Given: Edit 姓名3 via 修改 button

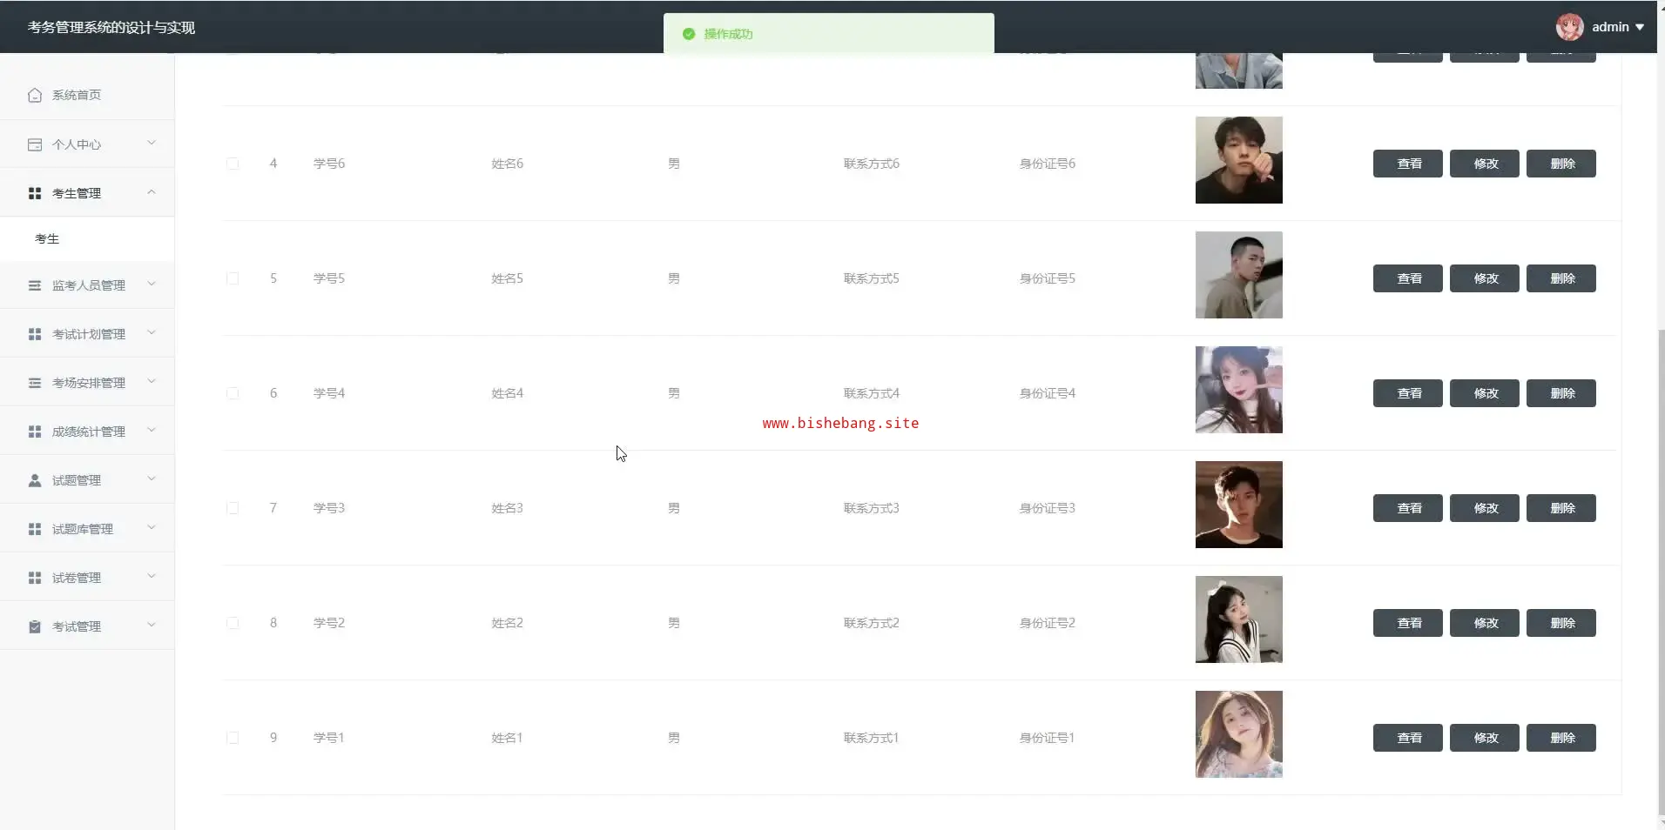Looking at the screenshot, I should coord(1485,508).
